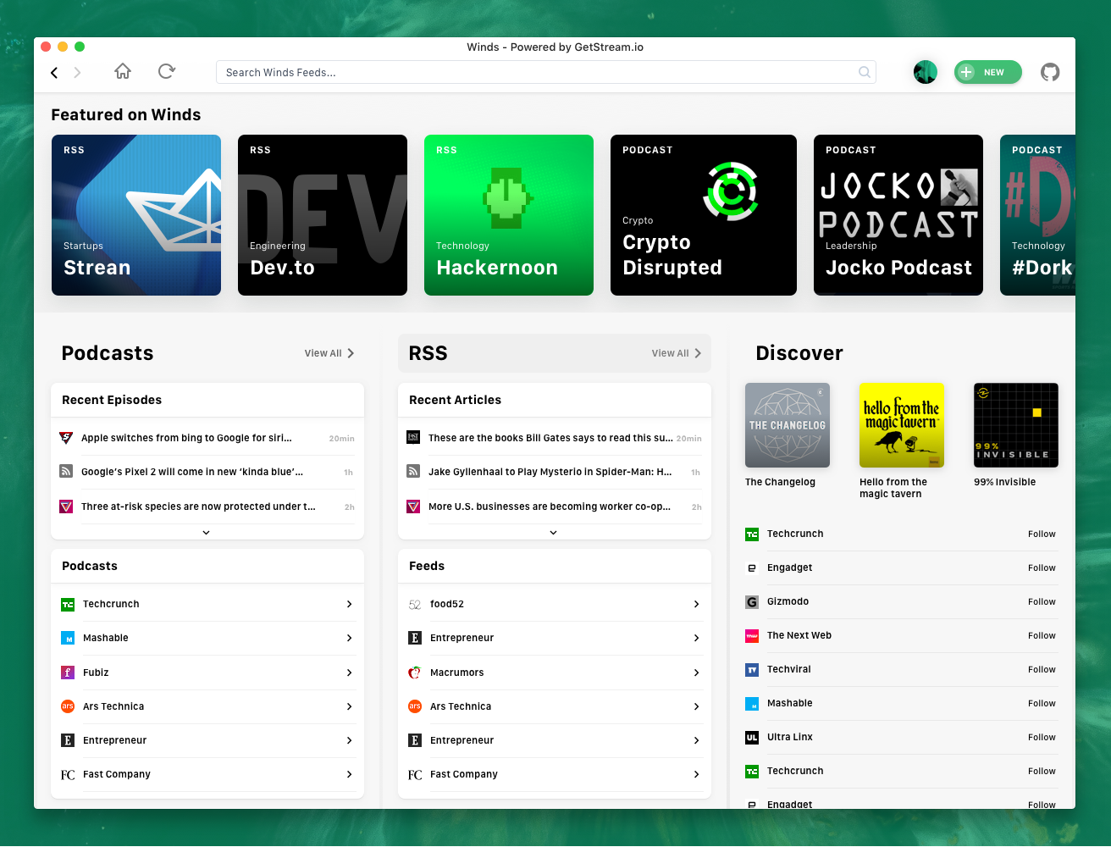Click the Fast Company logo in Podcasts list
Viewport: 1111px width, 847px height.
tap(68, 775)
